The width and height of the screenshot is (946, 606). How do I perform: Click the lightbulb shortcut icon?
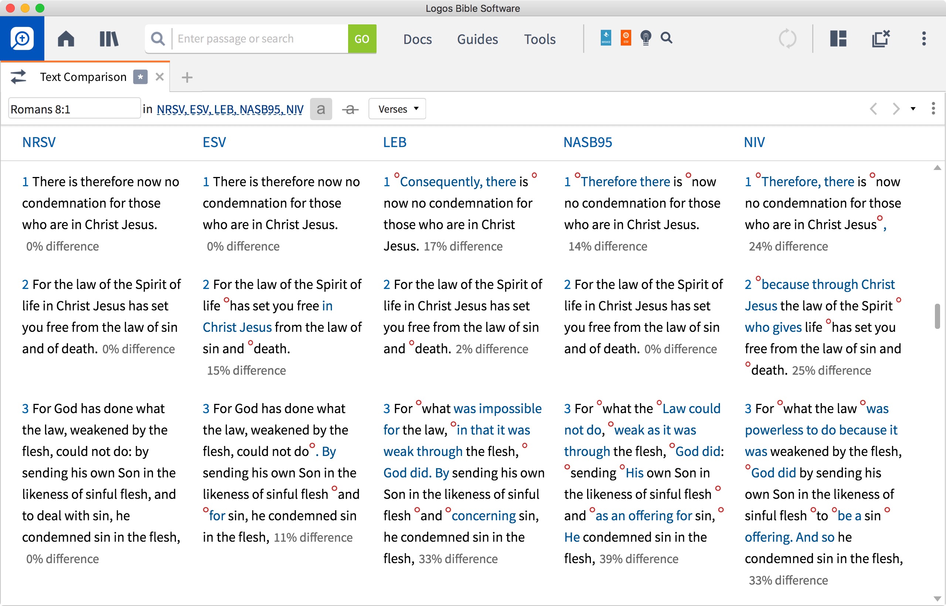tap(646, 38)
